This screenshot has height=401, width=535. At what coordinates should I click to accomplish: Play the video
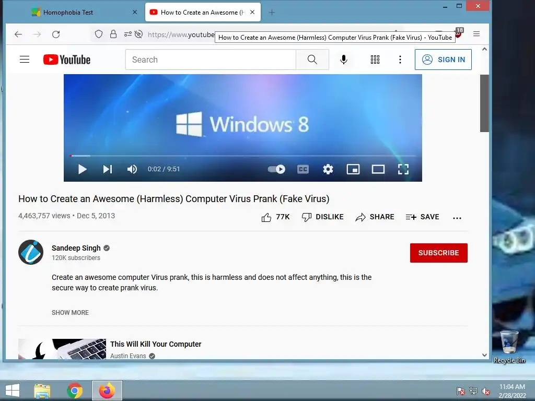pyautogui.click(x=82, y=169)
